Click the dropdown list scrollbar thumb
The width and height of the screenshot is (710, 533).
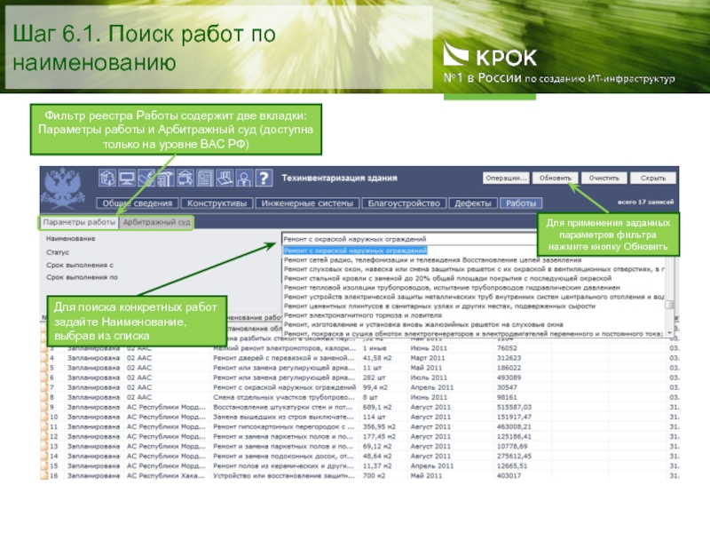tap(669, 305)
